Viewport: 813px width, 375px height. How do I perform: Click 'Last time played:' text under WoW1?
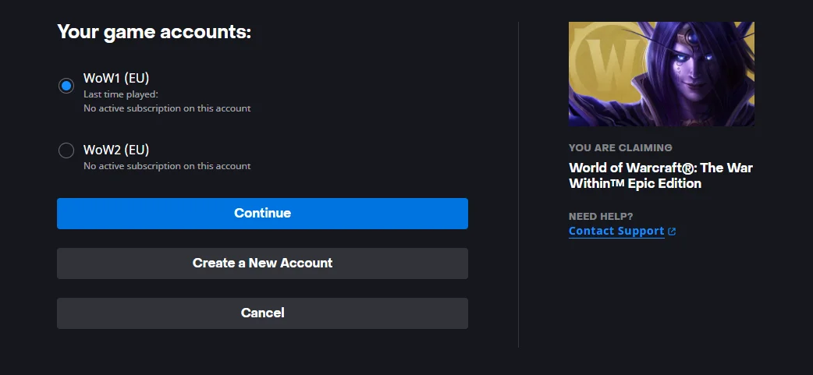[x=121, y=94]
